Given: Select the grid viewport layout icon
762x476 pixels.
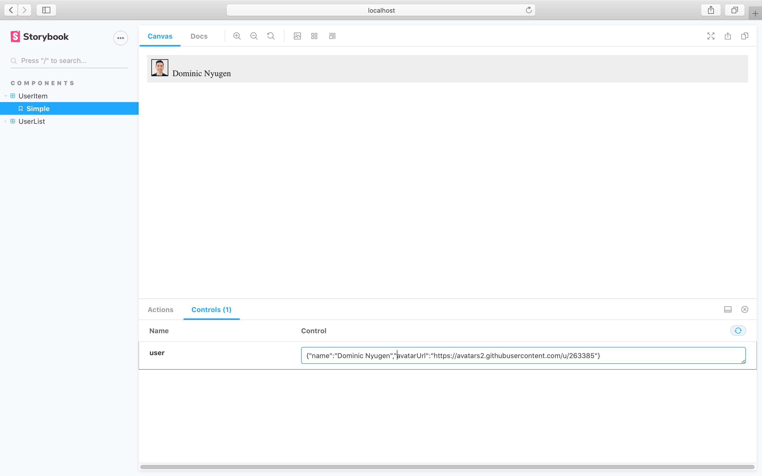Looking at the screenshot, I should pyautogui.click(x=314, y=36).
